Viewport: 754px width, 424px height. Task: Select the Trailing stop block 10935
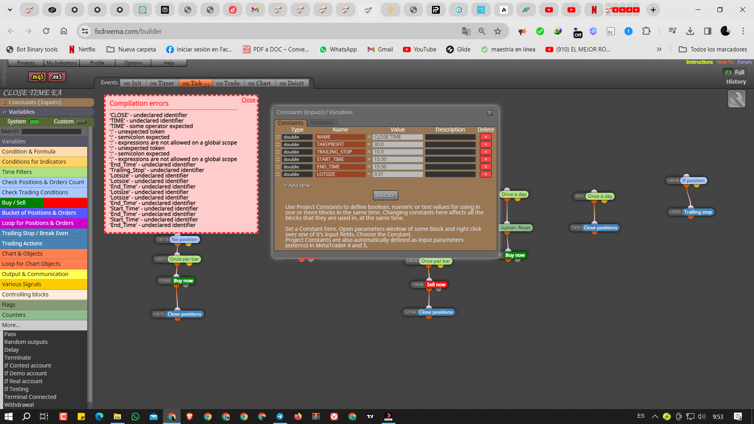[x=698, y=212]
